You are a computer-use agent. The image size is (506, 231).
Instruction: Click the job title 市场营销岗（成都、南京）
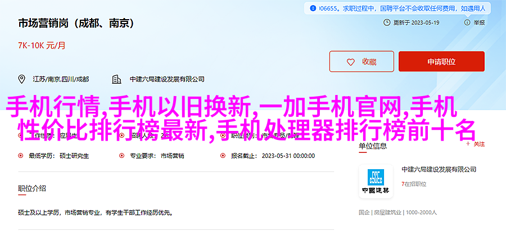pyautogui.click(x=76, y=24)
